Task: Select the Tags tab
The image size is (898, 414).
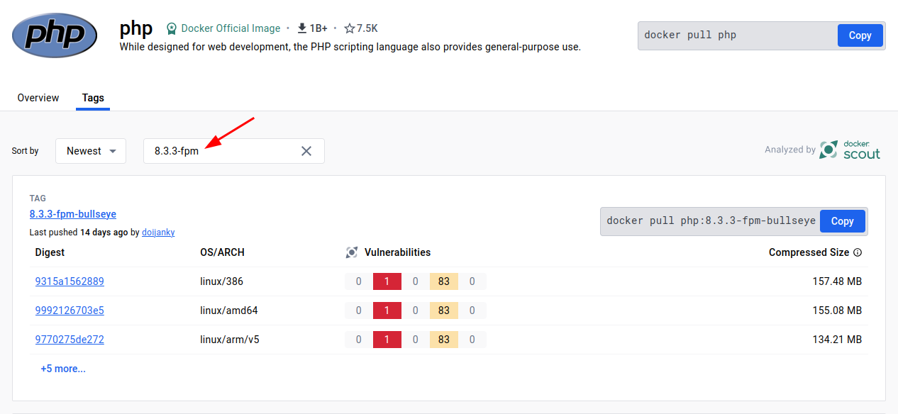Action: point(93,98)
